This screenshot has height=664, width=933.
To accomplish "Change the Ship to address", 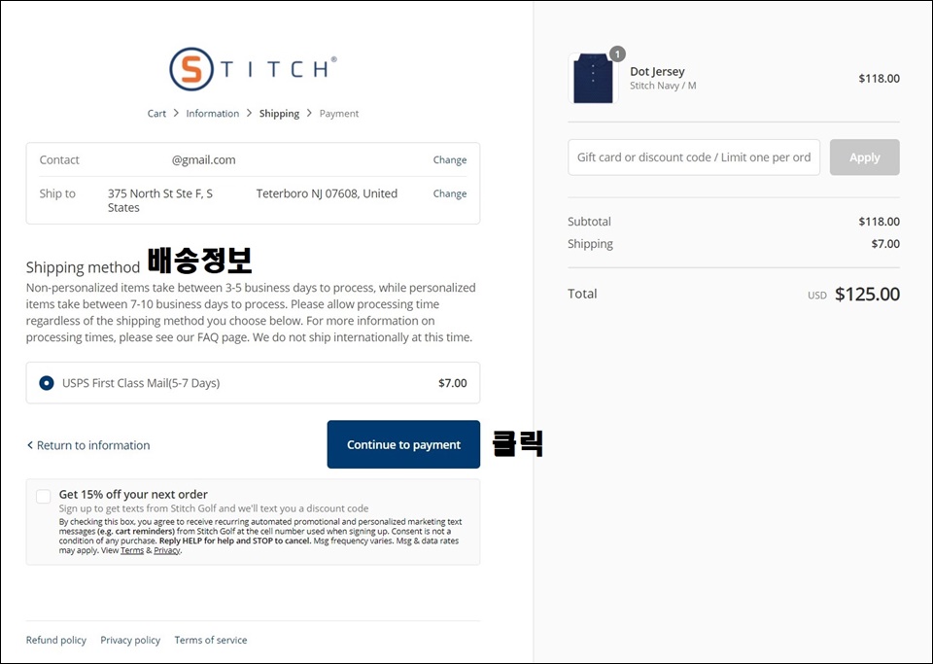I will (450, 194).
